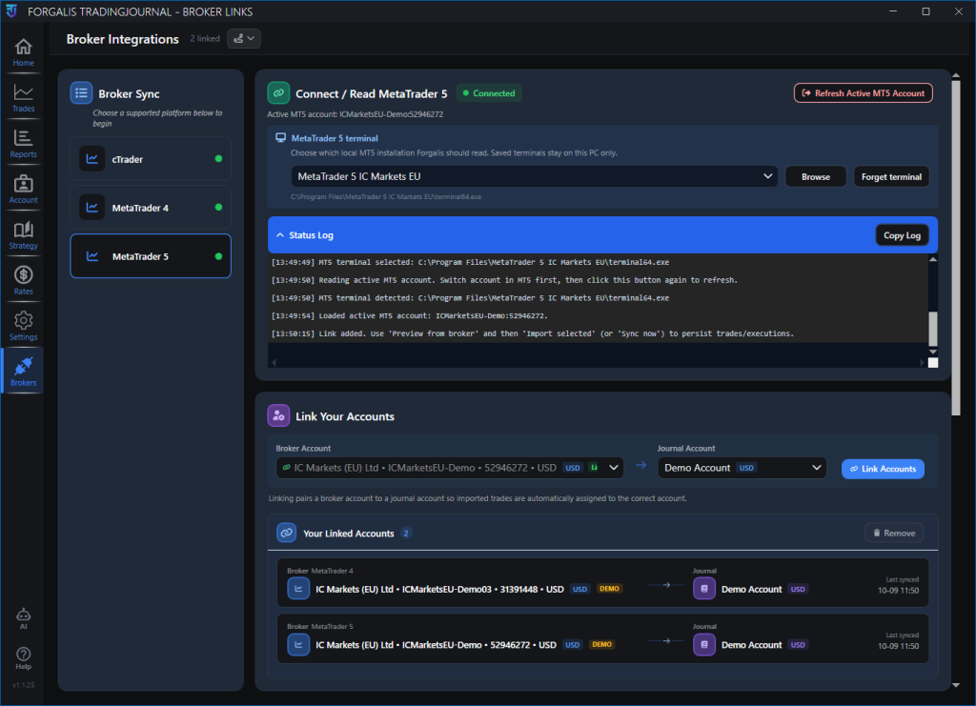Click the Your Linked Accounts chain icon
This screenshot has width=976, height=706.
coord(286,534)
